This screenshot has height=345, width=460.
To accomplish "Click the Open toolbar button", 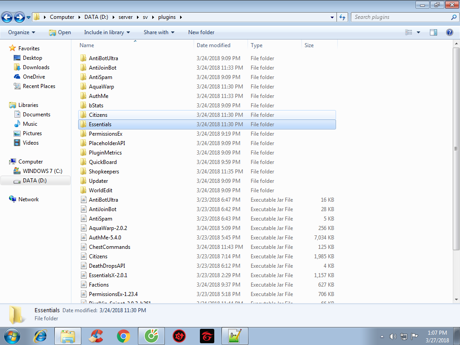I will pyautogui.click(x=60, y=32).
